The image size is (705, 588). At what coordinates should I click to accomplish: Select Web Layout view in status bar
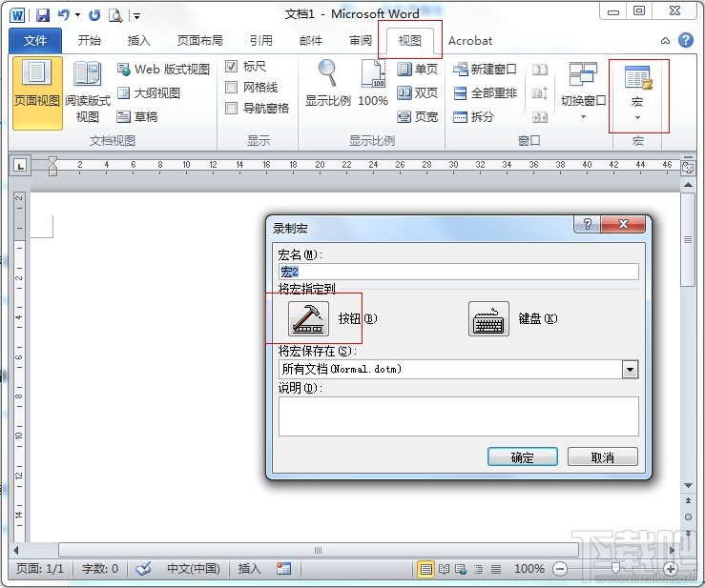pos(461,569)
